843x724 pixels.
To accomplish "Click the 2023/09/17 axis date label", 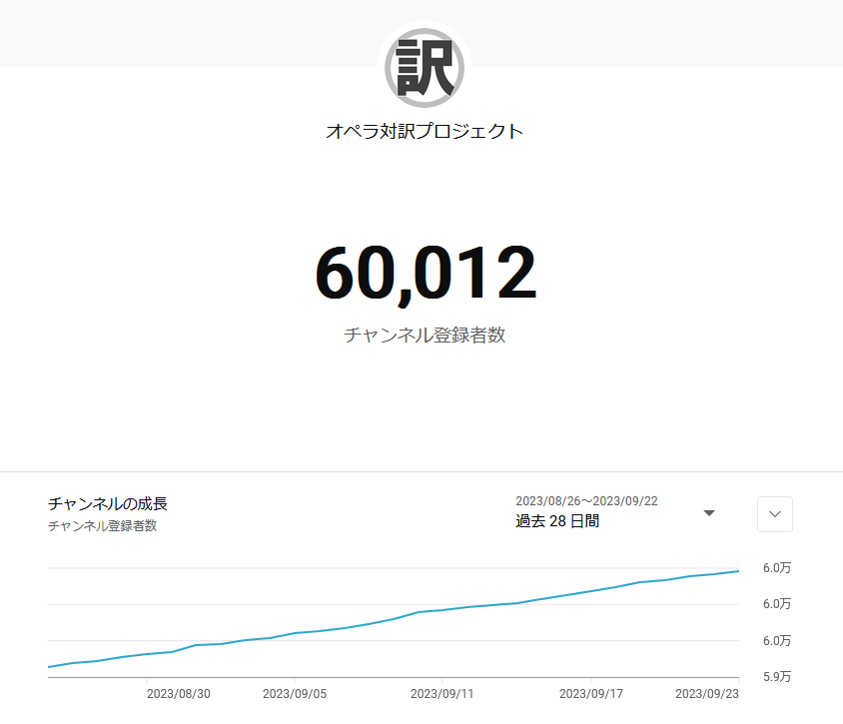I will tap(591, 694).
